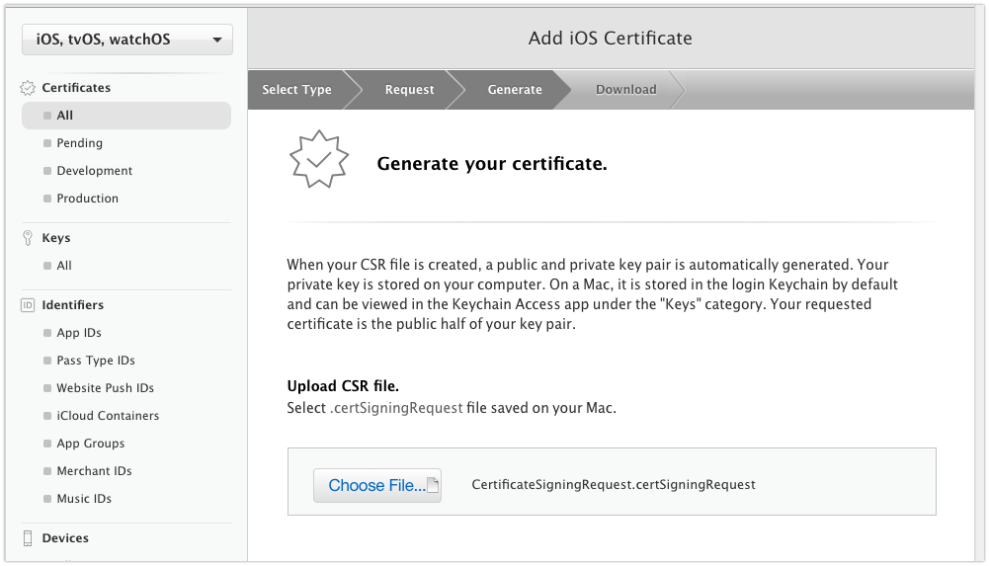Click the file icon on Choose File button
989x566 pixels.
pyautogui.click(x=433, y=485)
